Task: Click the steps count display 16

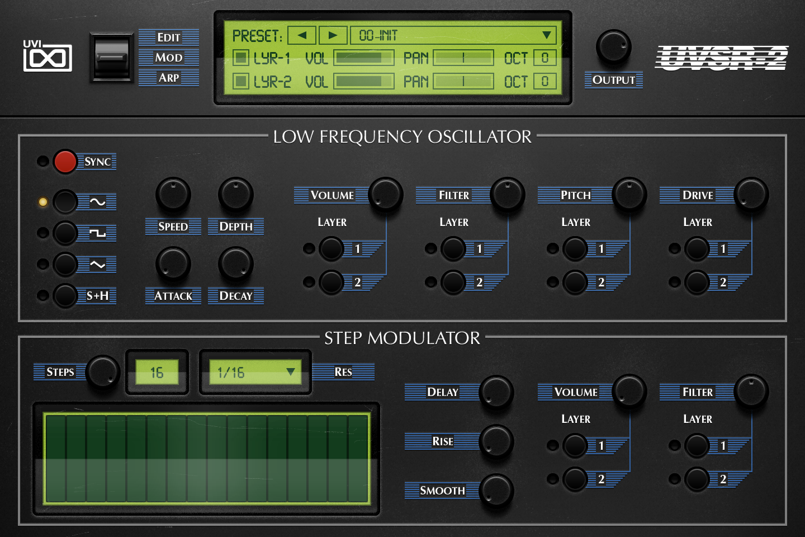Action: tap(157, 373)
